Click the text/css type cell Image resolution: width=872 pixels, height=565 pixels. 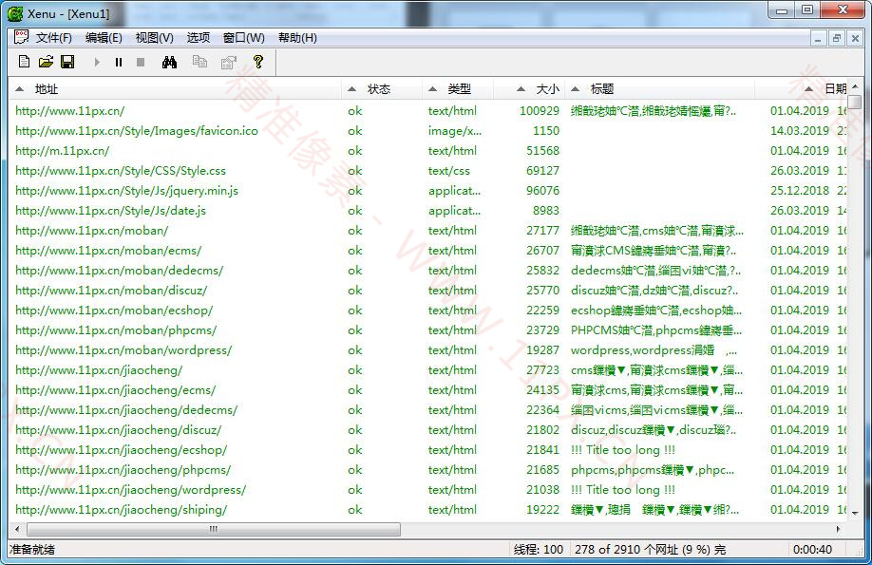pyautogui.click(x=448, y=171)
